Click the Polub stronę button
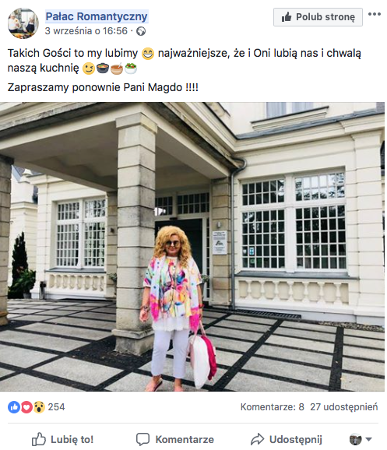 pyautogui.click(x=318, y=17)
